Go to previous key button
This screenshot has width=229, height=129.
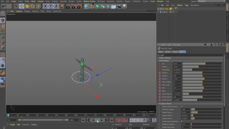[x=89, y=120]
